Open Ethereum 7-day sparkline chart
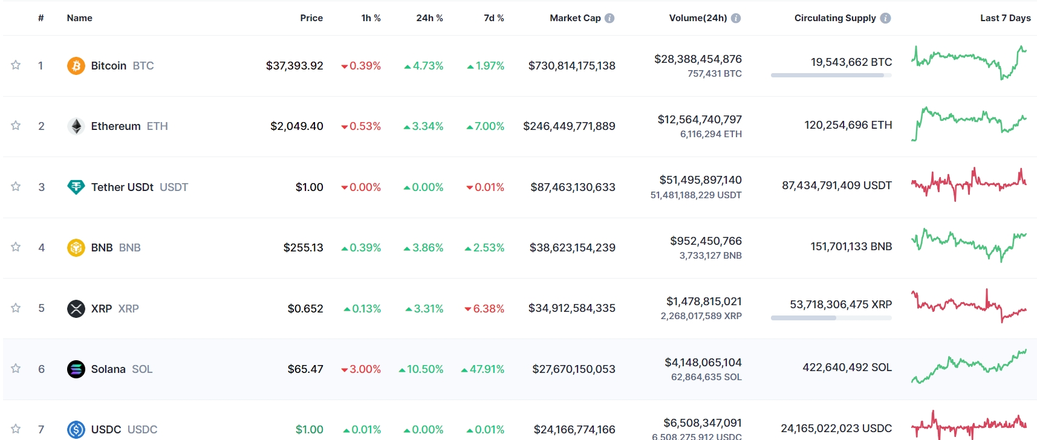1037x440 pixels. point(969,123)
